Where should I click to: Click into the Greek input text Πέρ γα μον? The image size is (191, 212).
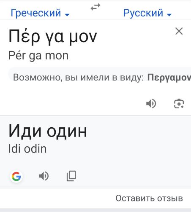pyautogui.click(x=52, y=37)
